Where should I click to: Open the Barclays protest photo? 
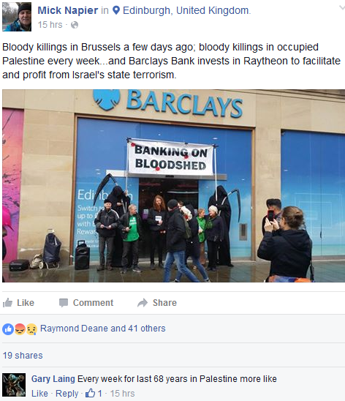[x=174, y=186]
